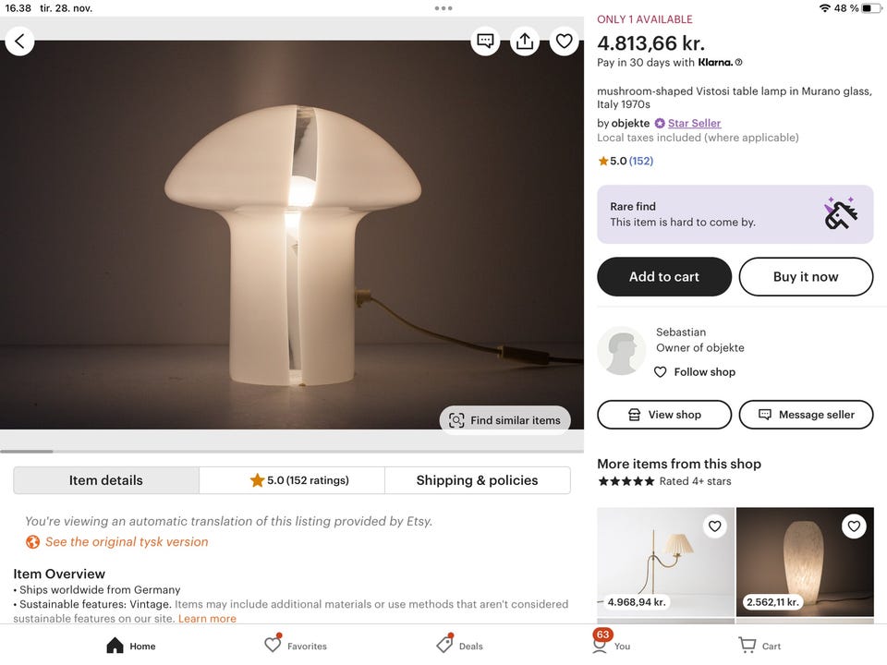Screen dimensions: 887x665
Task: Favorite the mushroom lamp with heart icon
Action: 564,41
